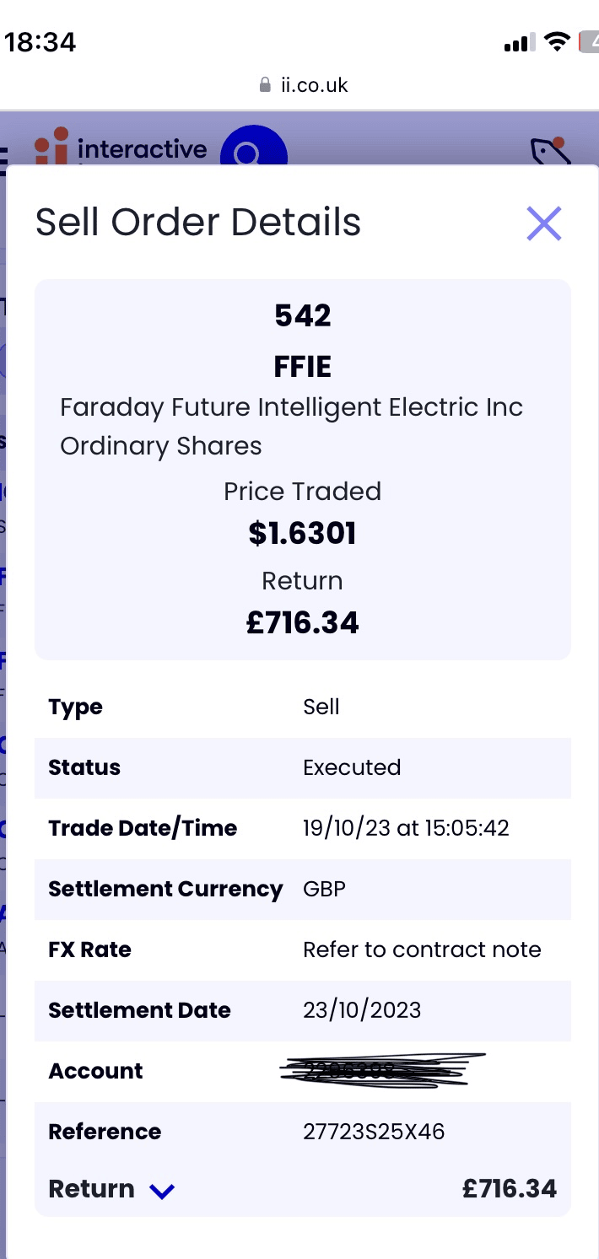The image size is (599, 1259).
Task: Close the Sell Order Details dialog
Action: click(x=544, y=223)
